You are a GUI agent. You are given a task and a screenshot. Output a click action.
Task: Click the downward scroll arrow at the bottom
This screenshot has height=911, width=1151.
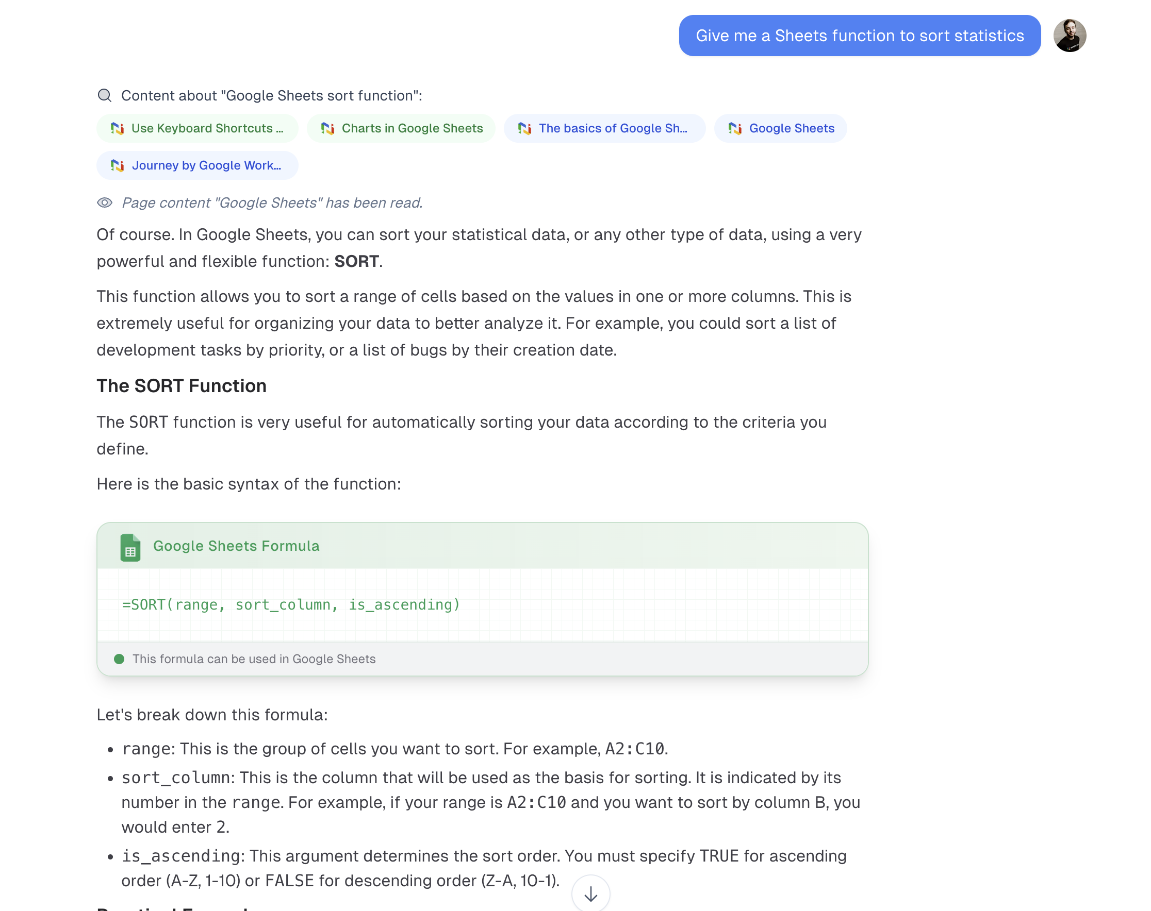coord(590,892)
